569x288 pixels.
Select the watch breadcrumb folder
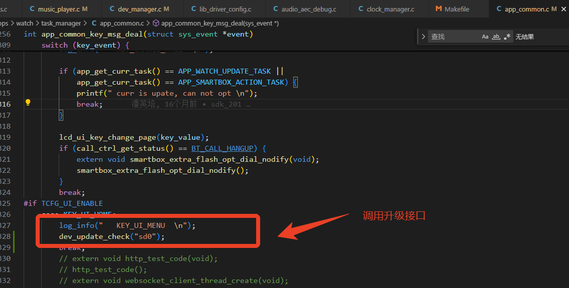(x=25, y=23)
